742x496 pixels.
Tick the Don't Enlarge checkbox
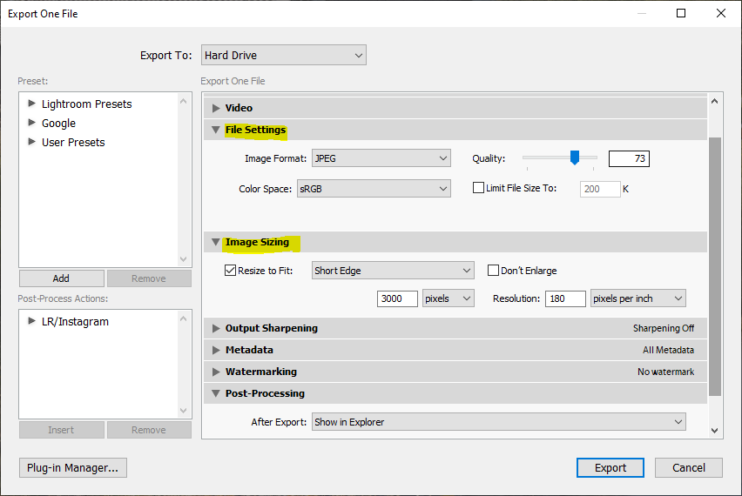493,271
